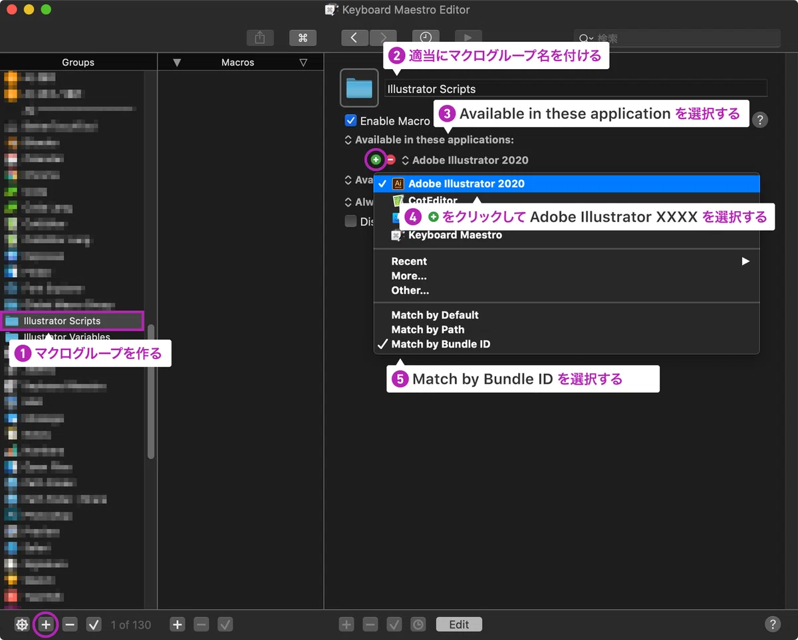Toggle the macro enable checkmark button
Image resolution: width=798 pixels, height=640 pixels.
(225, 625)
